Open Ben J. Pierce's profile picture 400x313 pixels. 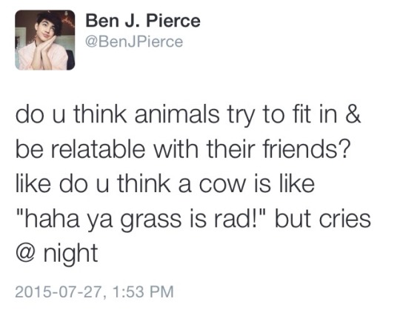click(45, 40)
